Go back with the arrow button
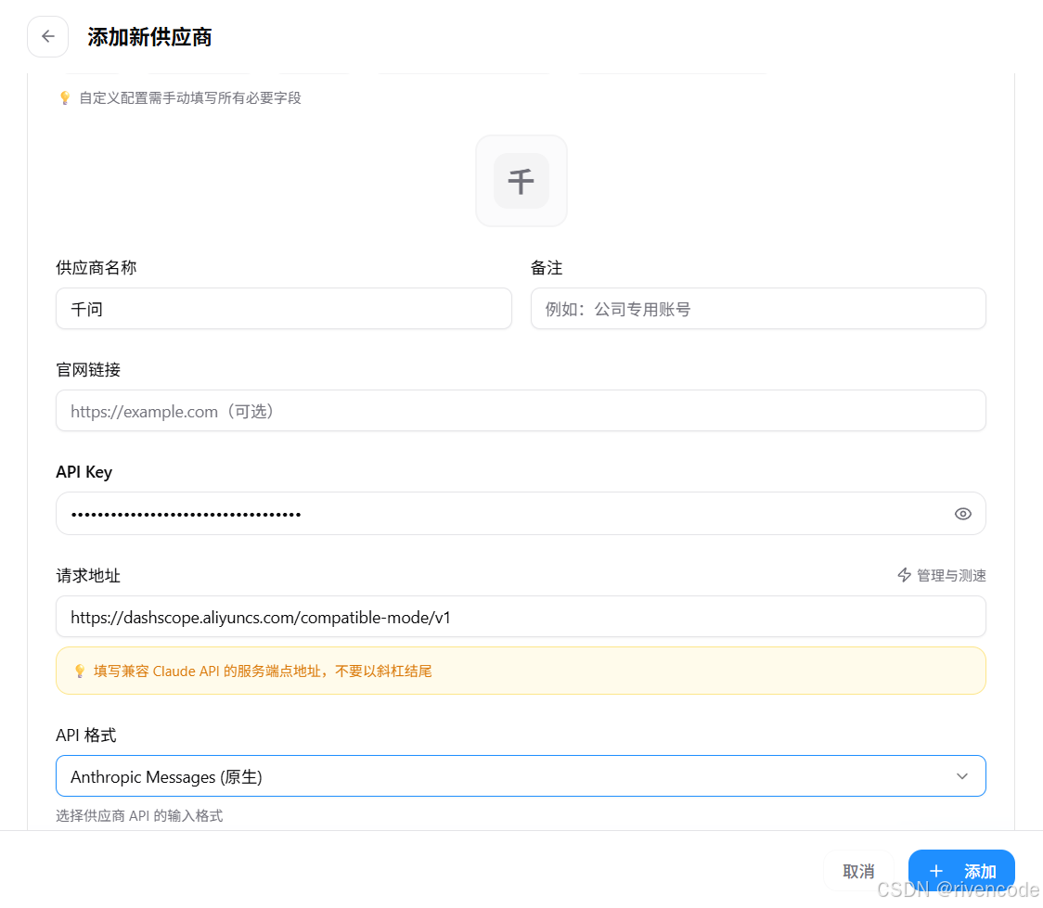The image size is (1043, 908). (x=48, y=36)
